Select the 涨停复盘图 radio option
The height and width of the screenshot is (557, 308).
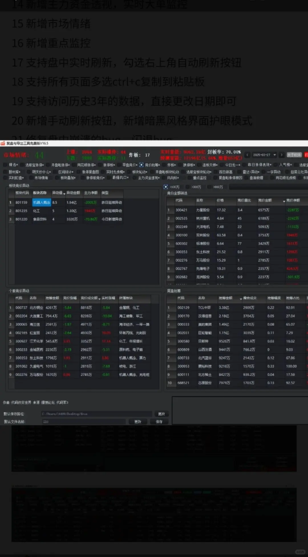(x=88, y=172)
